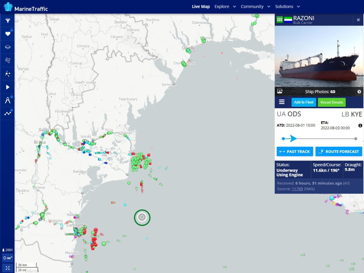Open the map layers icon
This screenshot has height=273, width=364.
pos(8,47)
